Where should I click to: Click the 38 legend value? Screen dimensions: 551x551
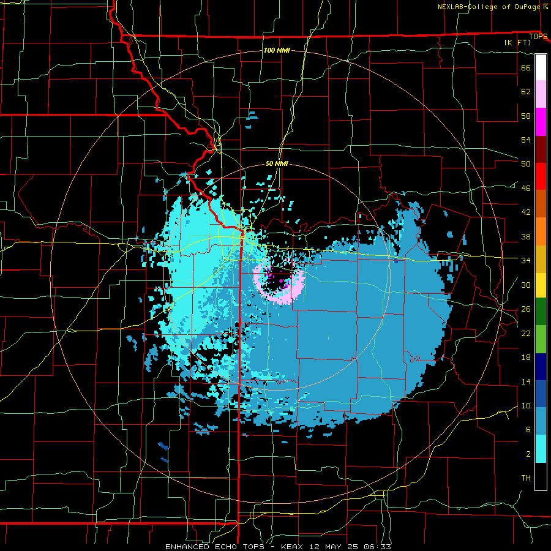point(526,236)
